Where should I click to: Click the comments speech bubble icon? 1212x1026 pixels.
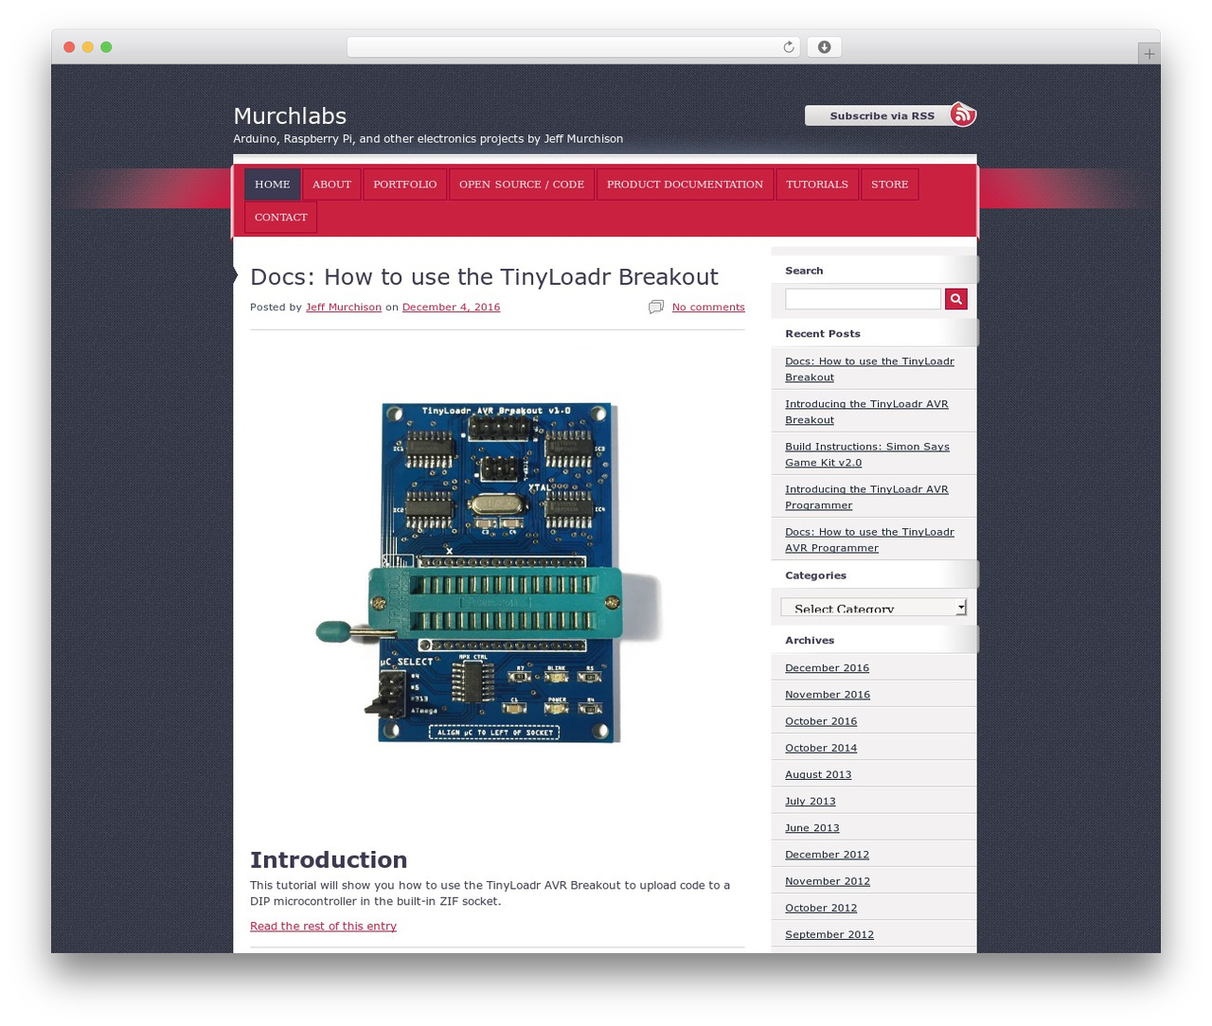click(656, 307)
